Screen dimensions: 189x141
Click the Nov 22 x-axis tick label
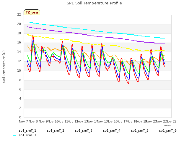pos(171,121)
